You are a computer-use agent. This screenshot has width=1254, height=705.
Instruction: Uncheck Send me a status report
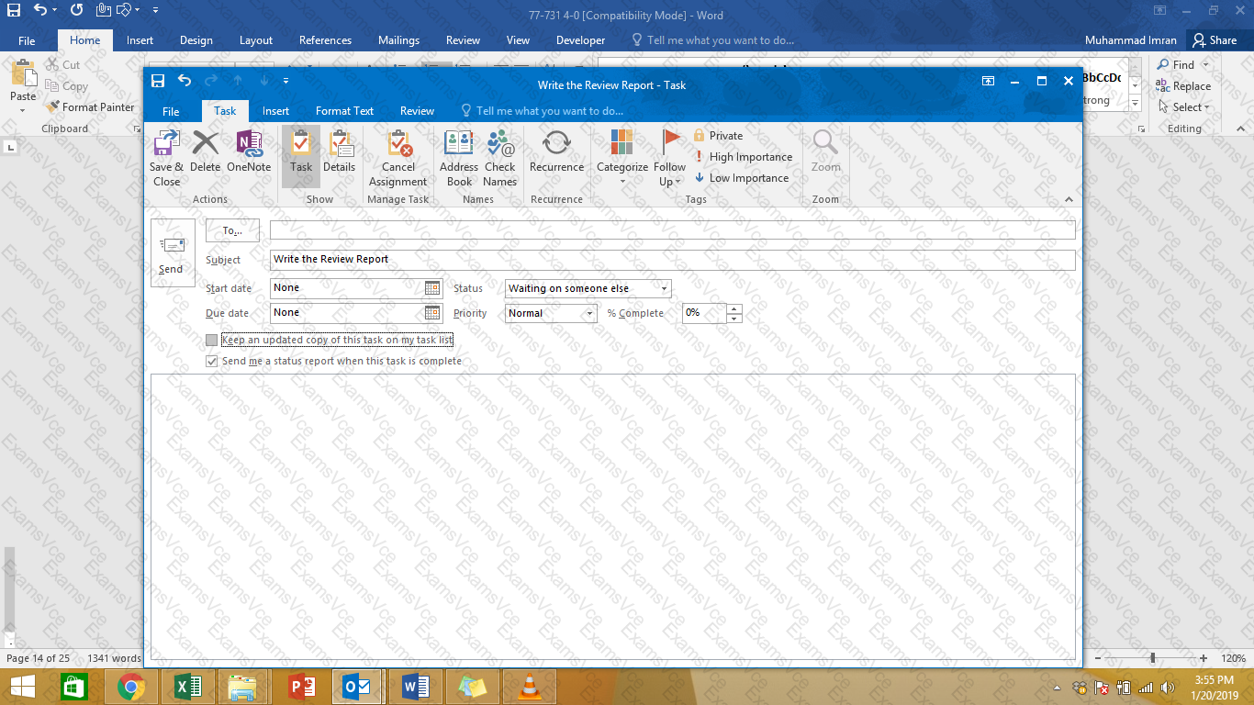point(212,362)
